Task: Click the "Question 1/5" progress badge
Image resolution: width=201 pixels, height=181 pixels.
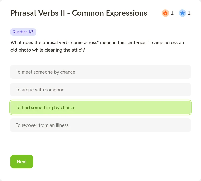Action: (23, 32)
